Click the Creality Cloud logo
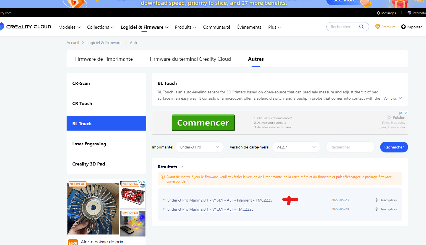The width and height of the screenshot is (426, 245). coord(26,27)
